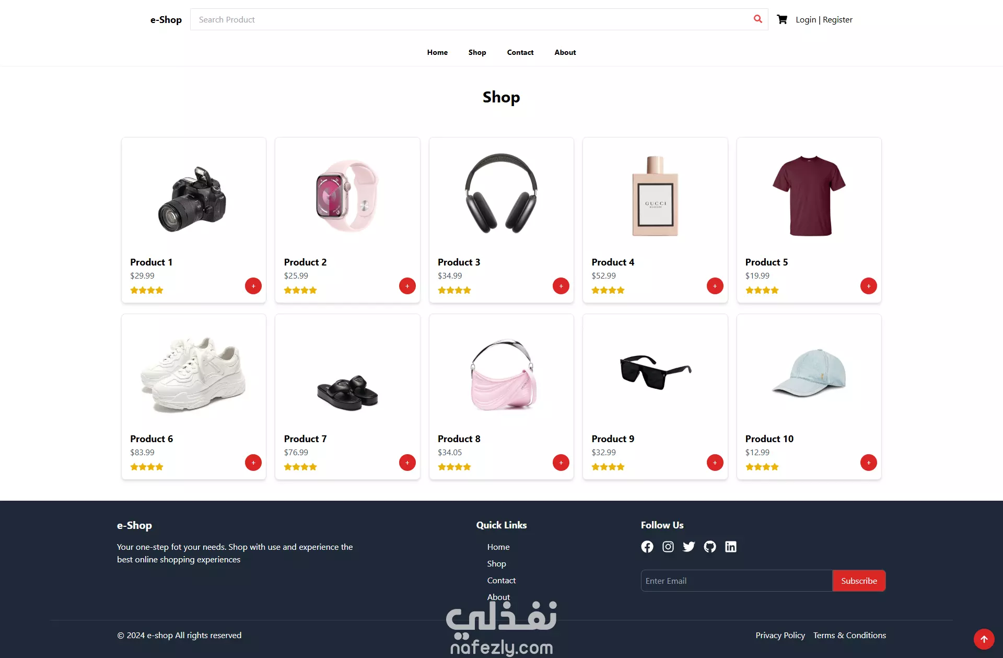Screen dimensions: 1003x658
Task: Open the shopping cart icon
Action: pyautogui.click(x=782, y=19)
